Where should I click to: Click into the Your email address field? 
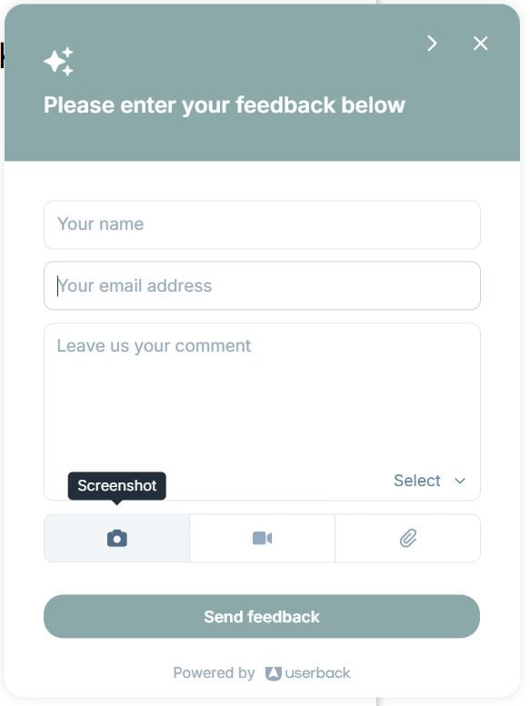[x=262, y=285]
